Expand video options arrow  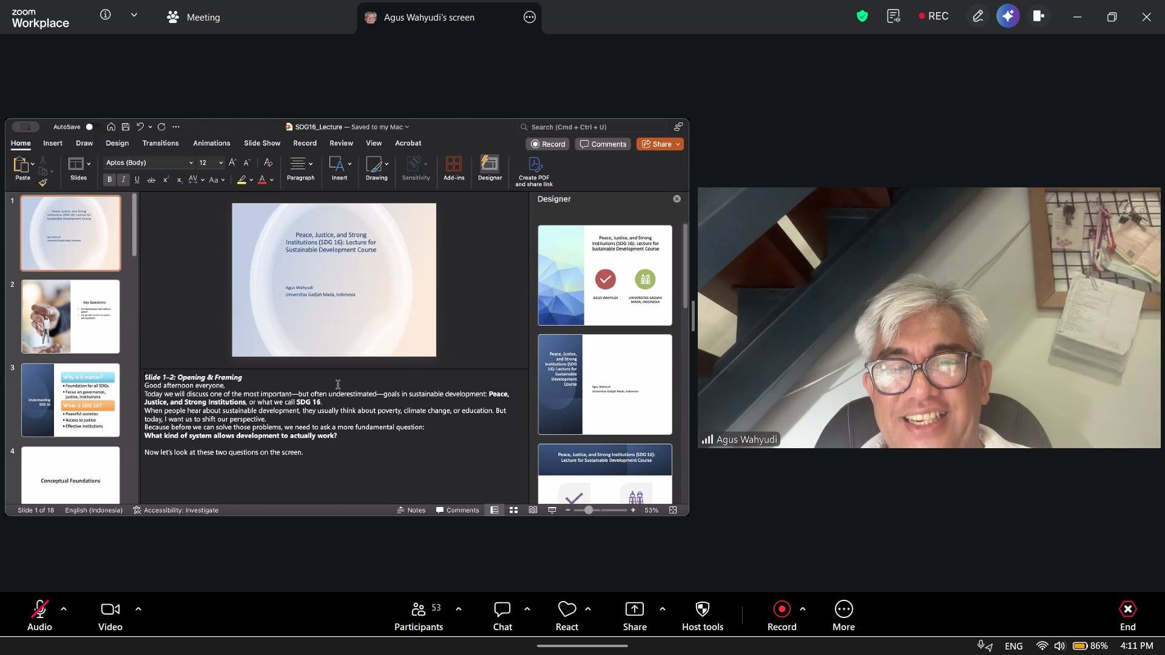point(138,609)
